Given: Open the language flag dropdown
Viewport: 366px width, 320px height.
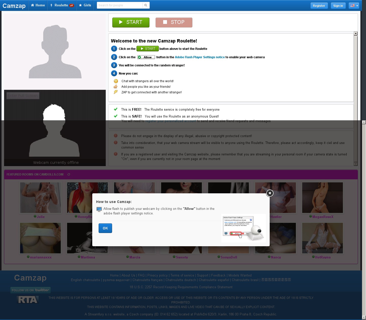Looking at the screenshot, I should tap(354, 6).
